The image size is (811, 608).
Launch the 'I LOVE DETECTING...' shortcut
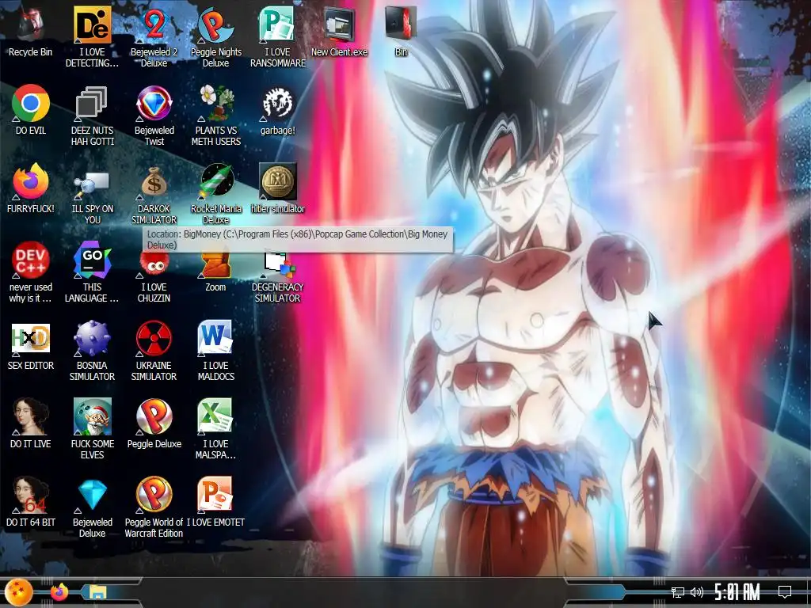point(92,36)
